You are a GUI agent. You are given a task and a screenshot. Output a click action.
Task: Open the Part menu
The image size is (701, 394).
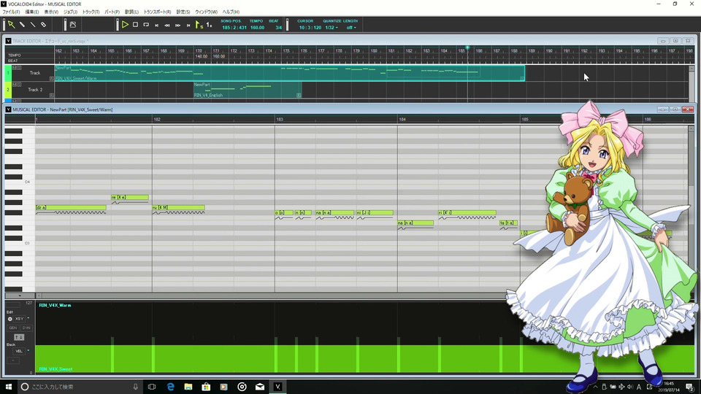pos(112,12)
